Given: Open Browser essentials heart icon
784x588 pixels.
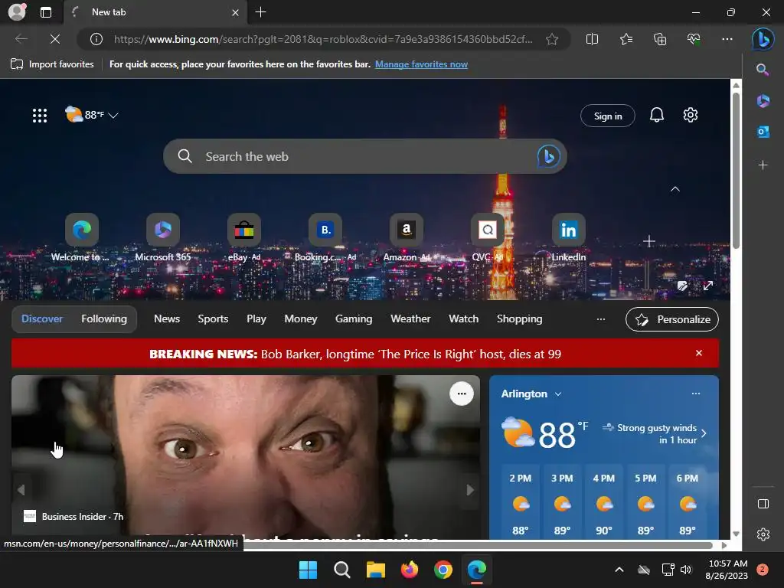Looking at the screenshot, I should tap(694, 39).
